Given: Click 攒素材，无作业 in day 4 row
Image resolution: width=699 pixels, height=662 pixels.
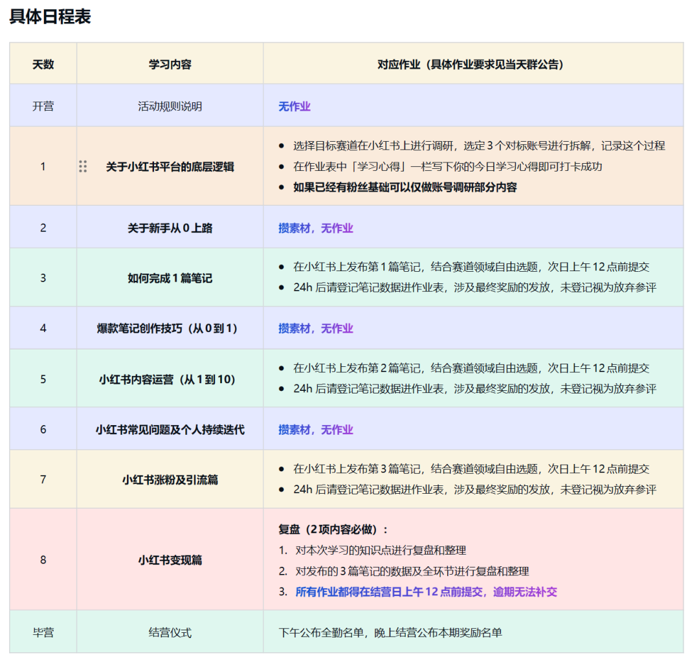Looking at the screenshot, I should pyautogui.click(x=316, y=329).
